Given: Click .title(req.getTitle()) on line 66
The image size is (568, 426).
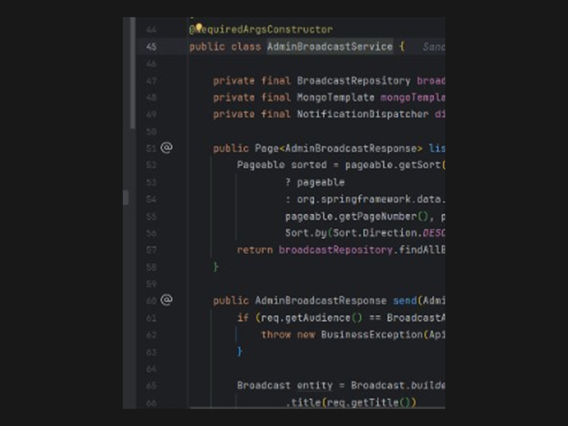Looking at the screenshot, I should pyautogui.click(x=350, y=402).
